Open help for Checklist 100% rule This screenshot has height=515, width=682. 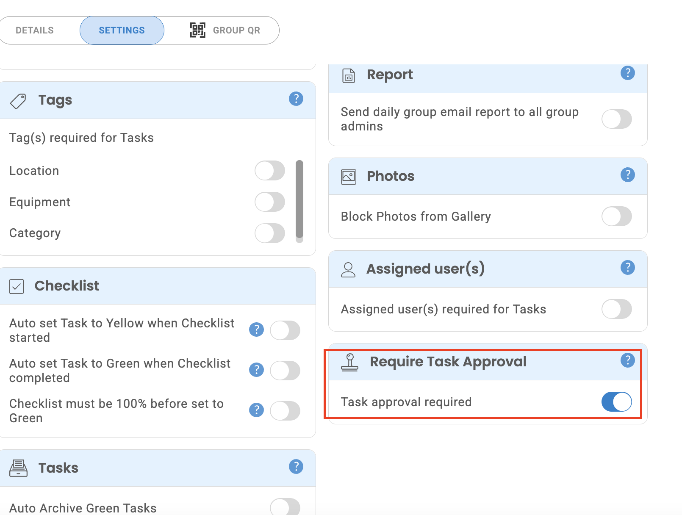point(256,410)
